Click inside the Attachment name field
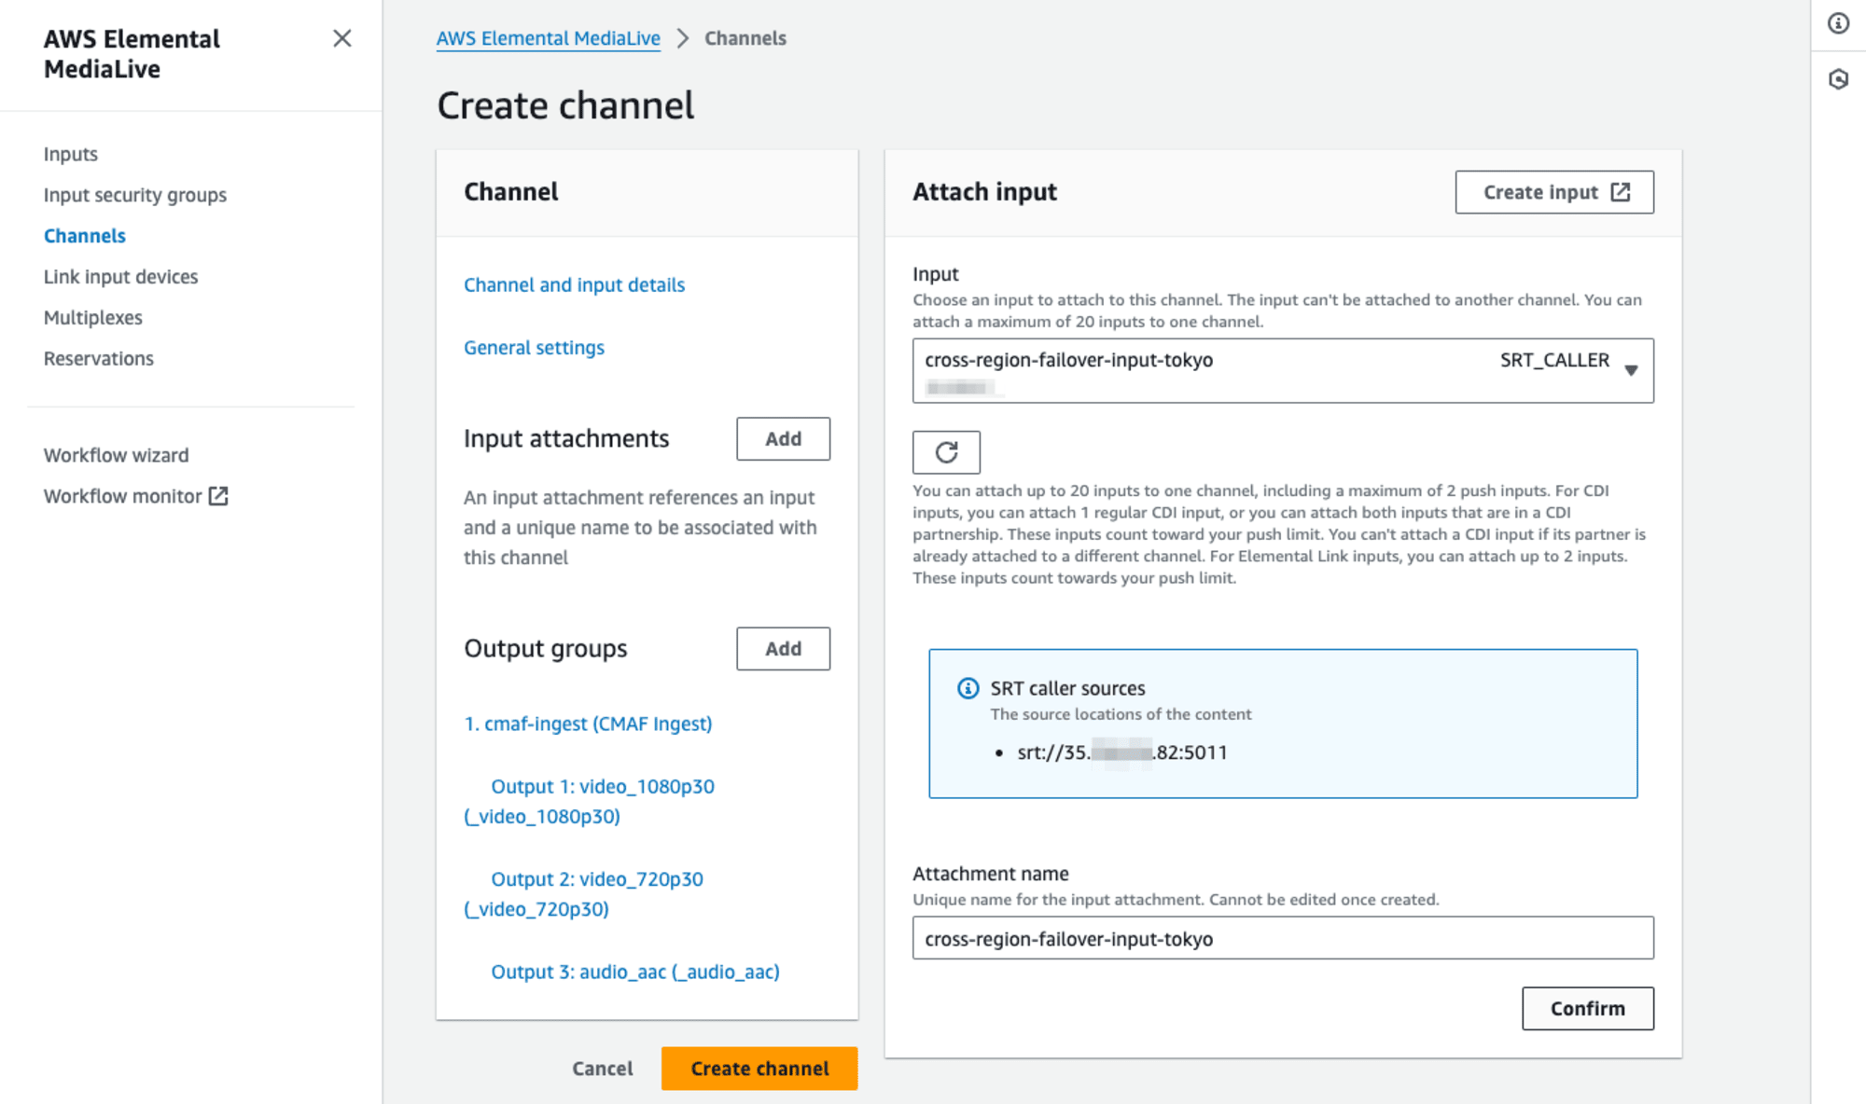 (x=1283, y=938)
